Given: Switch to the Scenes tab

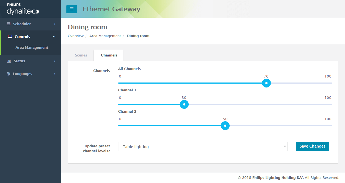Looking at the screenshot, I should (x=81, y=55).
